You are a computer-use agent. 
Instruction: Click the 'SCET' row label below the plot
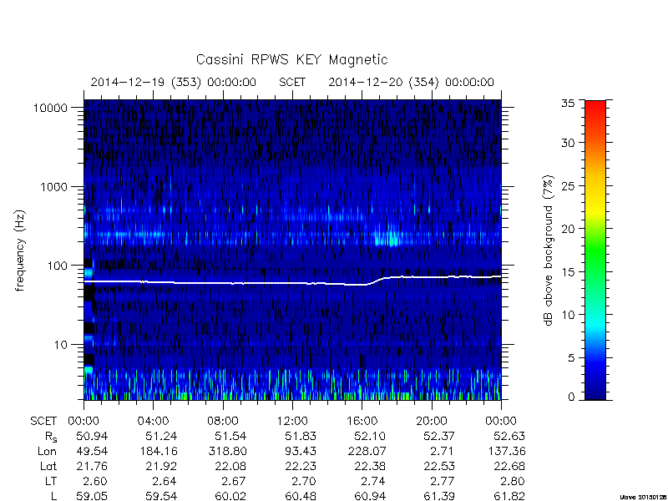(x=43, y=422)
